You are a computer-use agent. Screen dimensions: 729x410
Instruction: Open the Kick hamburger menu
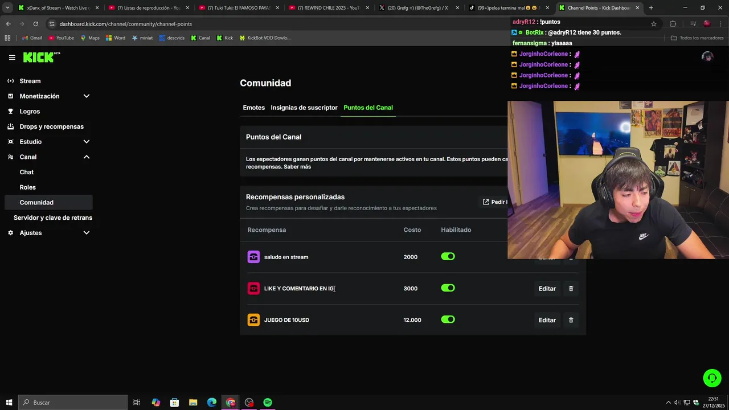(x=12, y=57)
